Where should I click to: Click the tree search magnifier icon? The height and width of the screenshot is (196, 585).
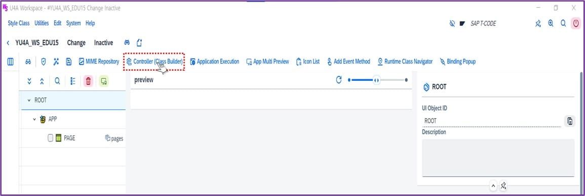[57, 81]
